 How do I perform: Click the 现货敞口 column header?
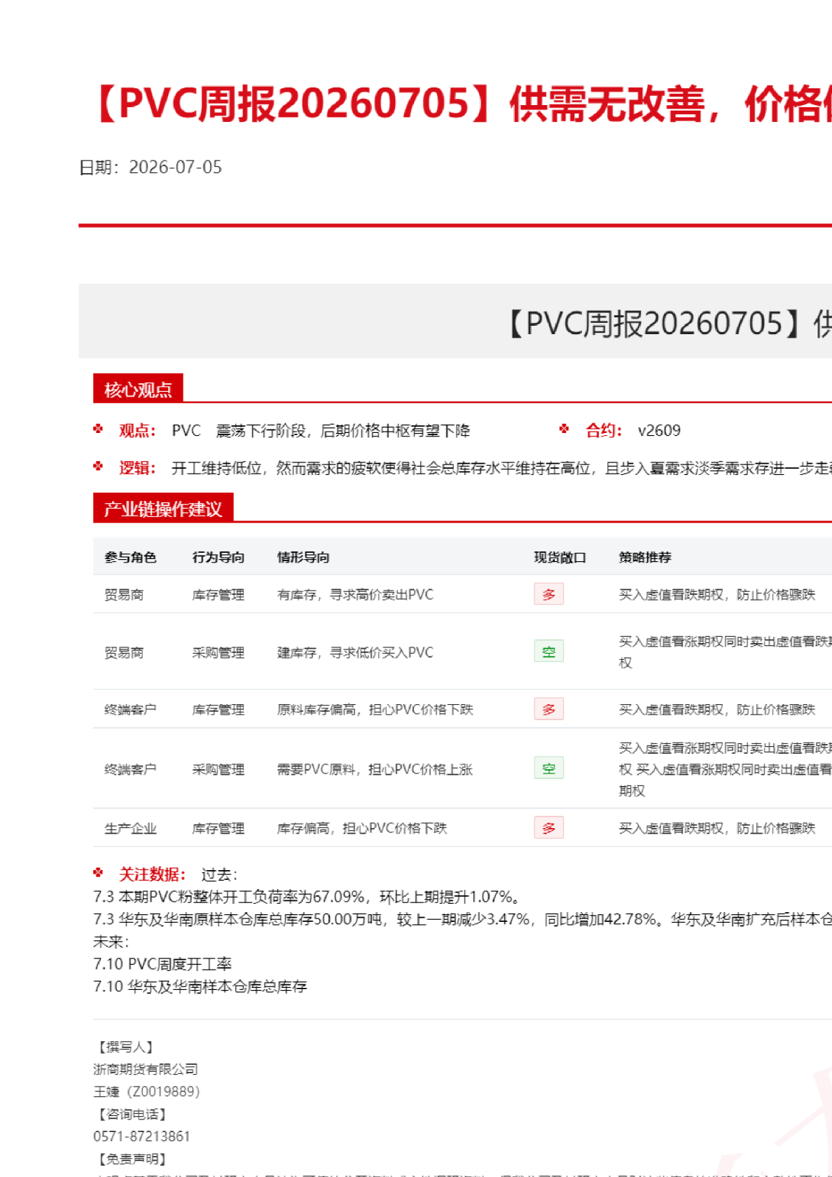tap(560, 558)
